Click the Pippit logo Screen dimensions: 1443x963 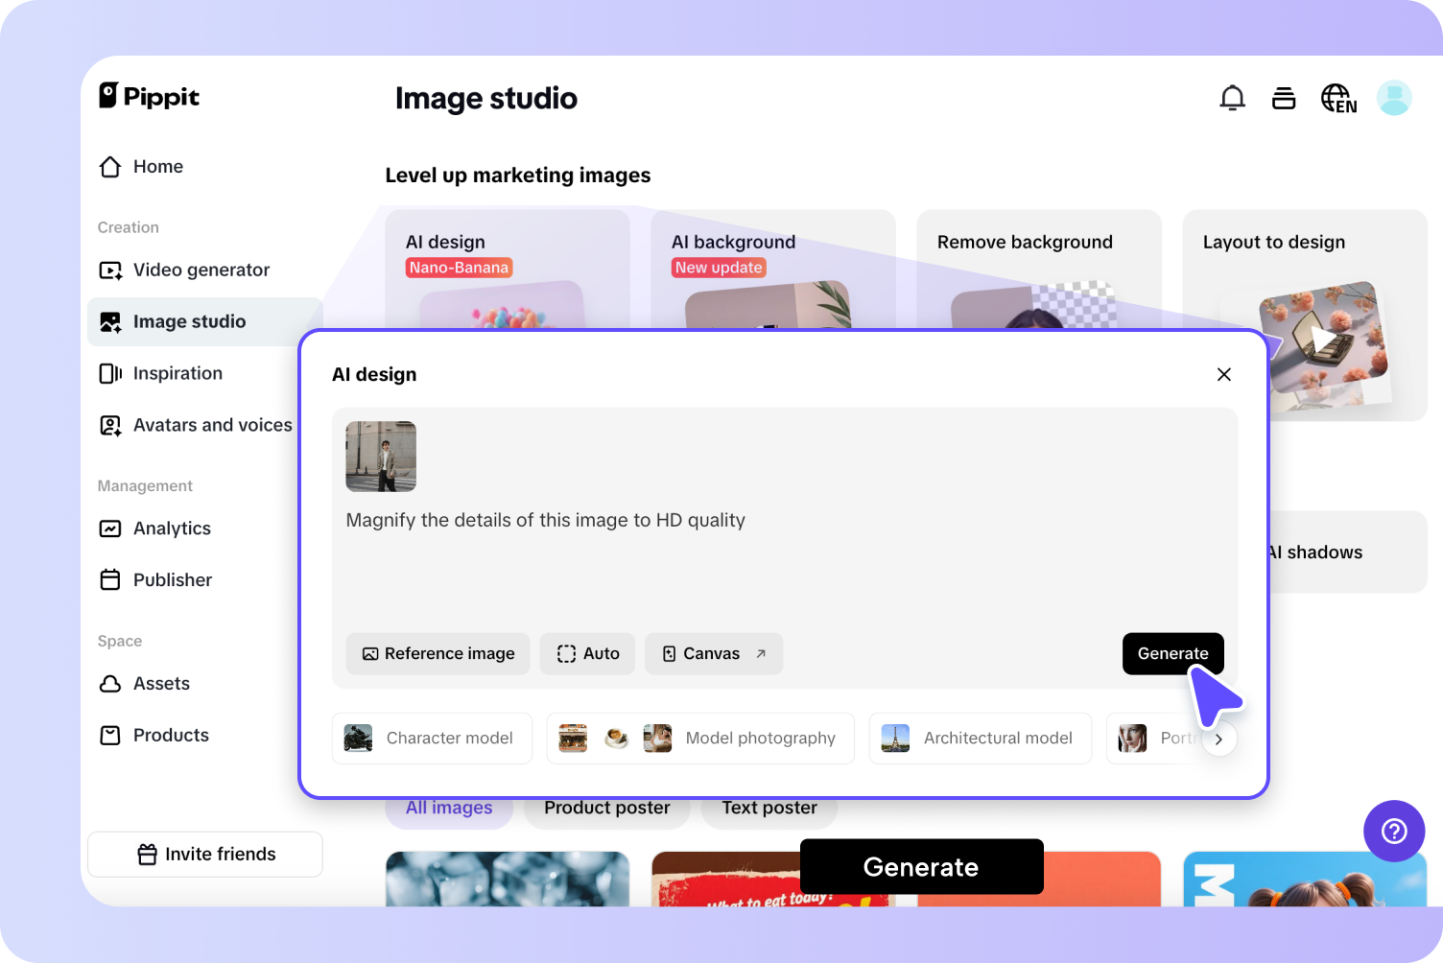pos(150,96)
